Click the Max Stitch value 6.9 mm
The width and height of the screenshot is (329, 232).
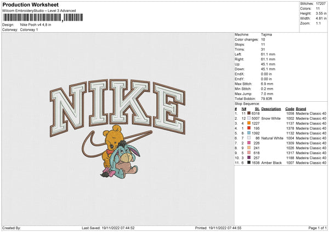pyautogui.click(x=267, y=84)
